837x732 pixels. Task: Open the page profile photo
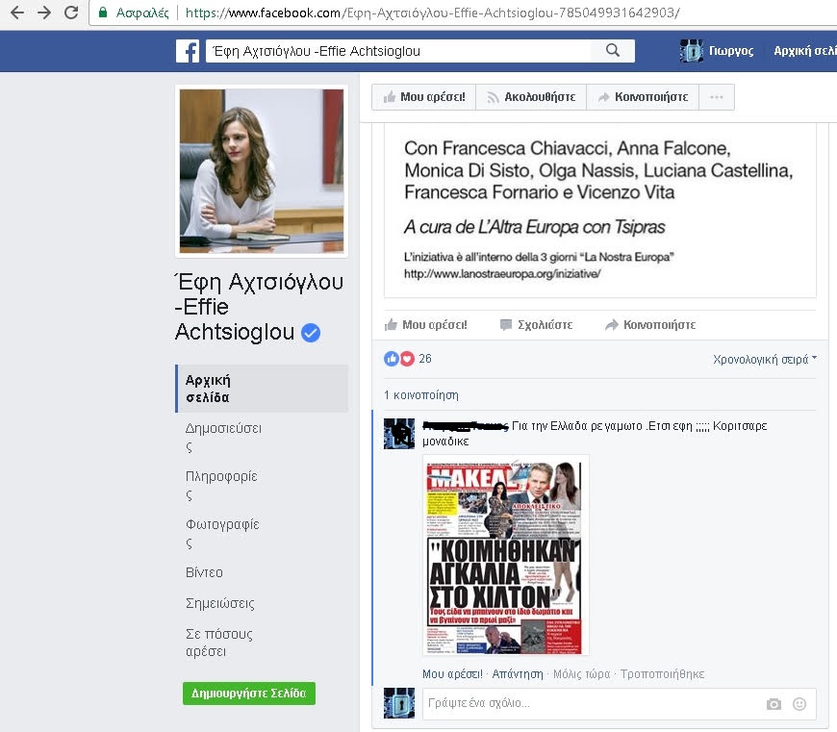(262, 170)
